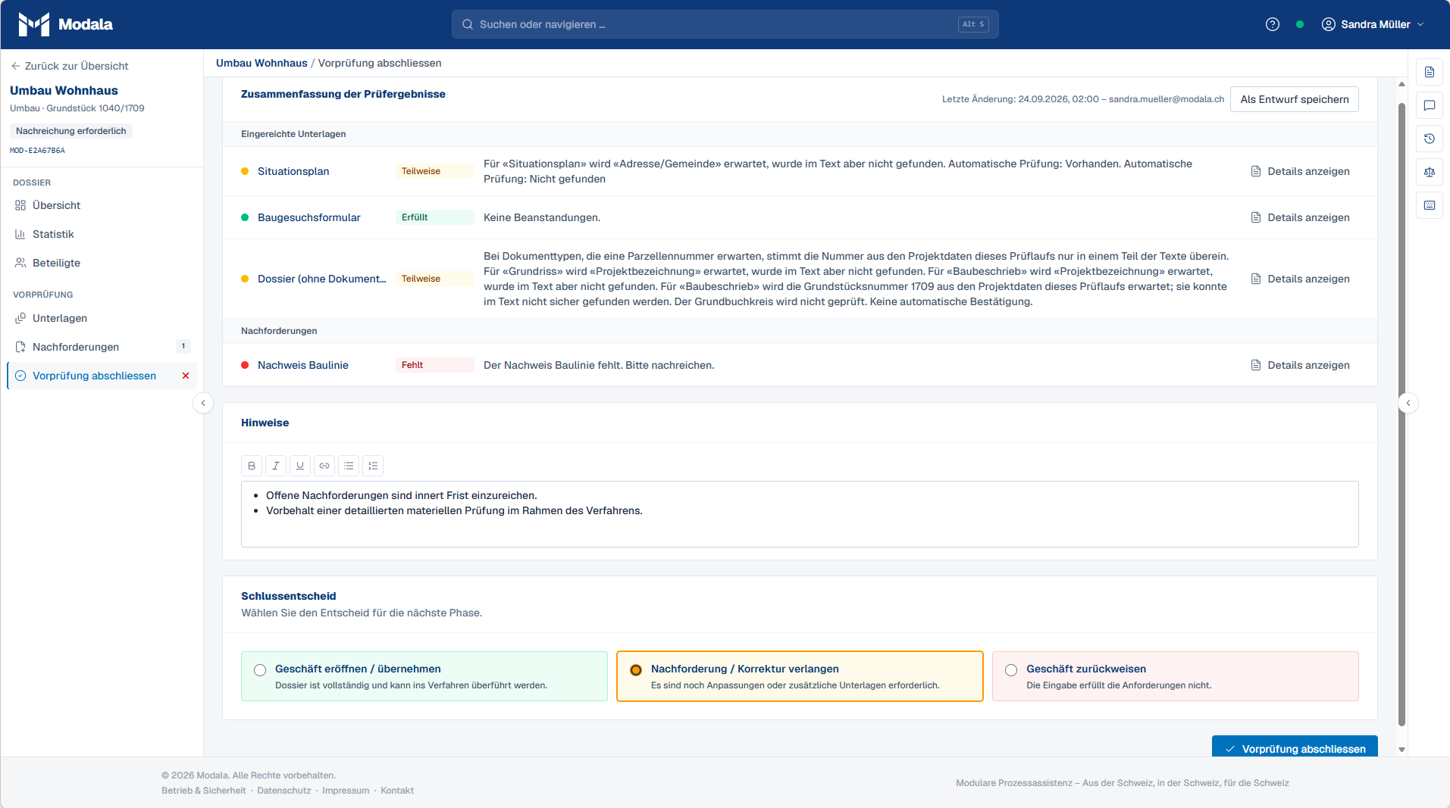Open Statistik in the dossier menu
The height and width of the screenshot is (808, 1450).
102,234
